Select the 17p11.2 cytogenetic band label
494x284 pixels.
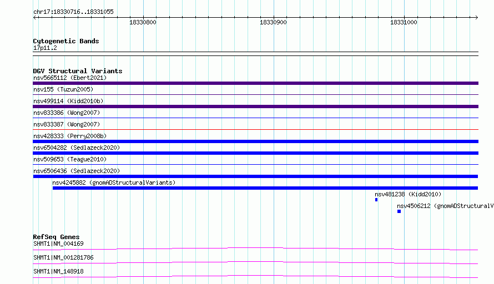(x=45, y=48)
